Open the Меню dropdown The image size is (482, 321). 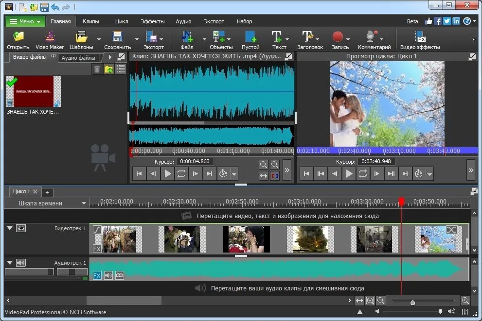25,21
